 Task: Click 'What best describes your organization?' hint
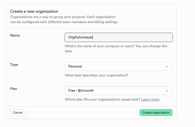(96, 75)
